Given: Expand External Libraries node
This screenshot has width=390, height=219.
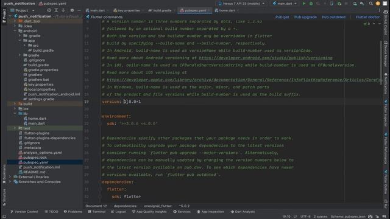Looking at the screenshot, I should 10,177.
